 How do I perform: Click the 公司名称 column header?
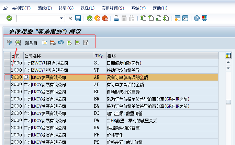59,56
